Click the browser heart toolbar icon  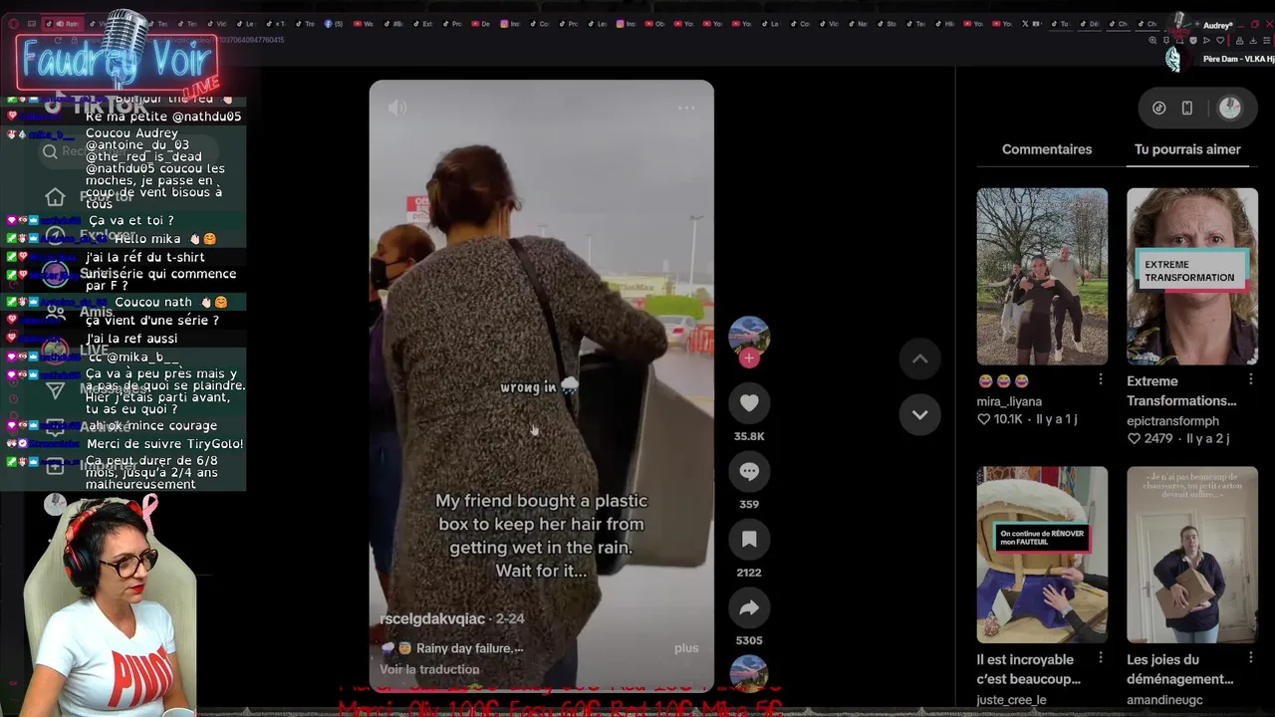pyautogui.click(x=1220, y=40)
